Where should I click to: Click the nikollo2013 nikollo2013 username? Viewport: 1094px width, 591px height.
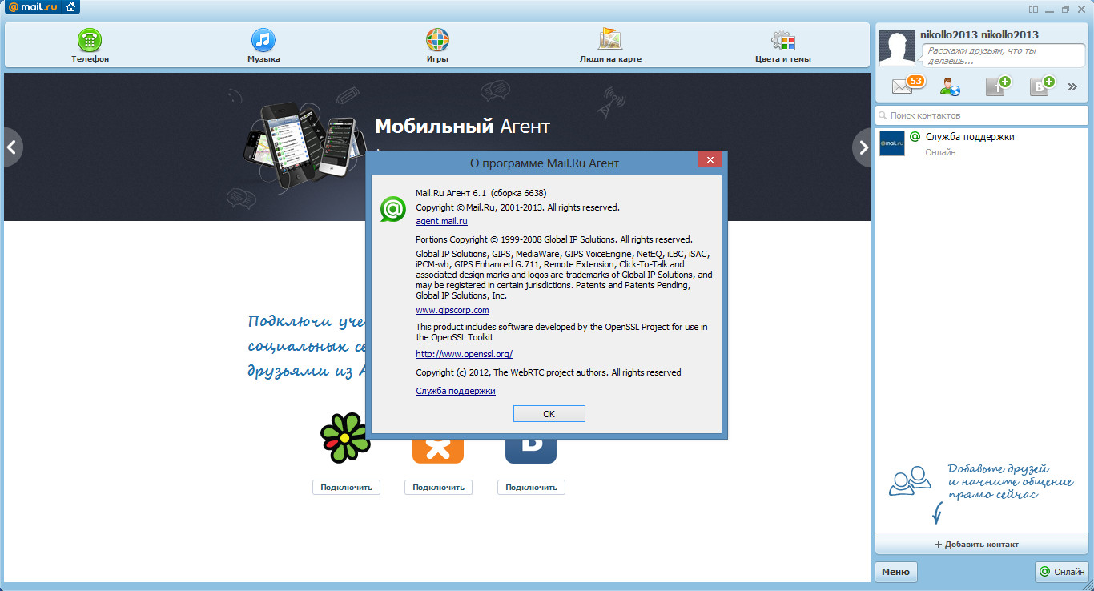(x=979, y=34)
